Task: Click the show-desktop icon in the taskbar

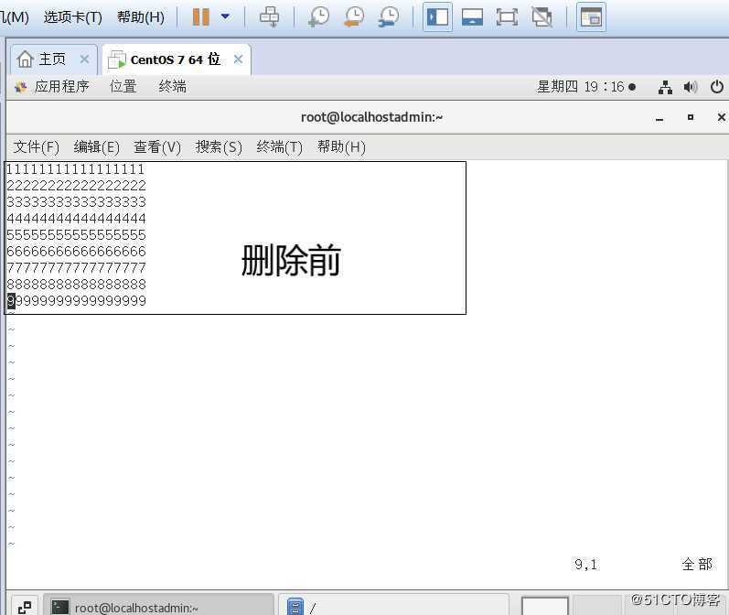Action: (x=24, y=607)
